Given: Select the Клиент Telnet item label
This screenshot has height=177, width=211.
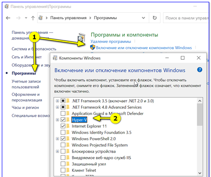Looking at the screenshot, I should pos(84,170).
